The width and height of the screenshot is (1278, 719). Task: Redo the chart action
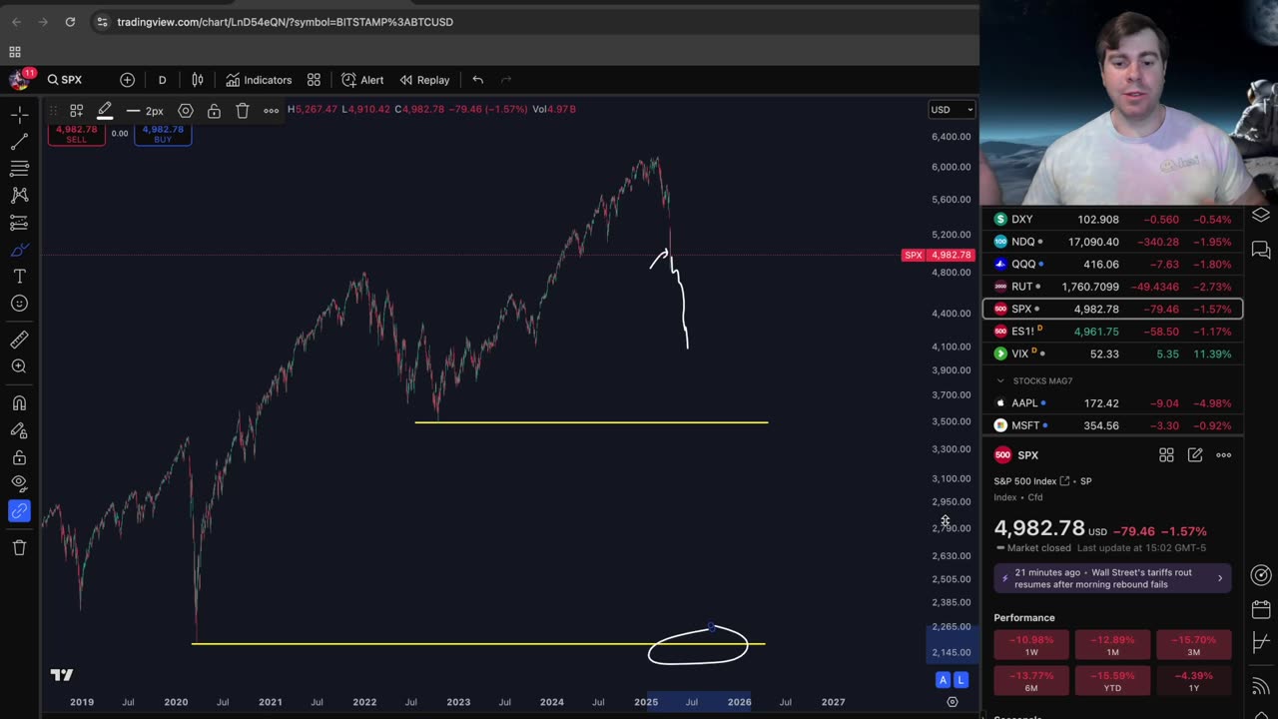505,80
